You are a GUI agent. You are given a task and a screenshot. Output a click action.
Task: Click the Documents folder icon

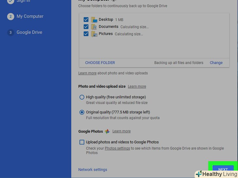point(94,27)
